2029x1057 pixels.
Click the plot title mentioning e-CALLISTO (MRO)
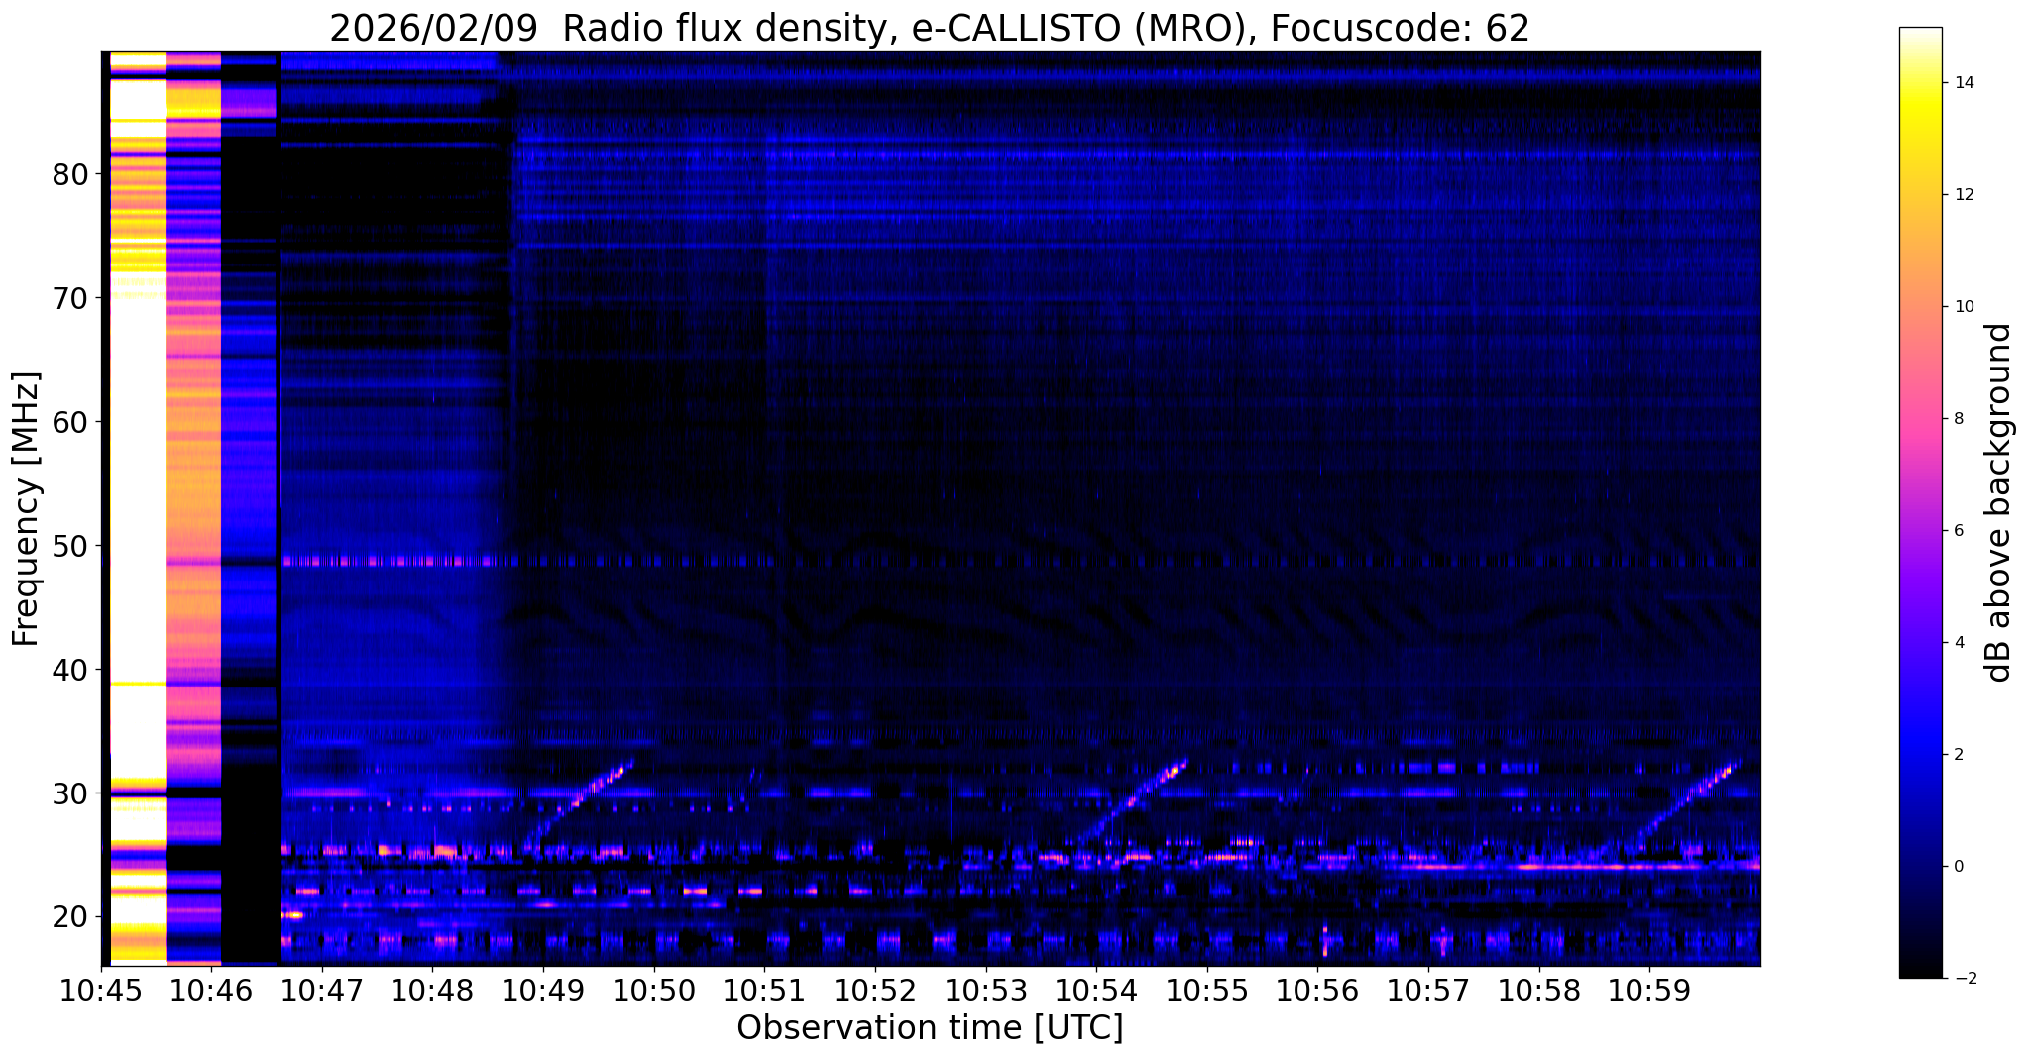(x=930, y=28)
